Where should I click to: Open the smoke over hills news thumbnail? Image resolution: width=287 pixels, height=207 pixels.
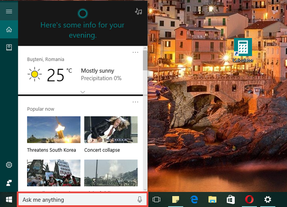coord(111,173)
